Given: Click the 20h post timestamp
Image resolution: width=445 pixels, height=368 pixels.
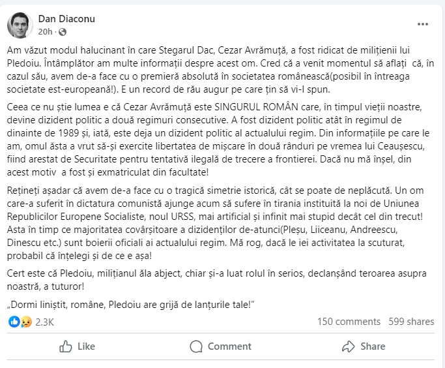Looking at the screenshot, I should coord(46,31).
